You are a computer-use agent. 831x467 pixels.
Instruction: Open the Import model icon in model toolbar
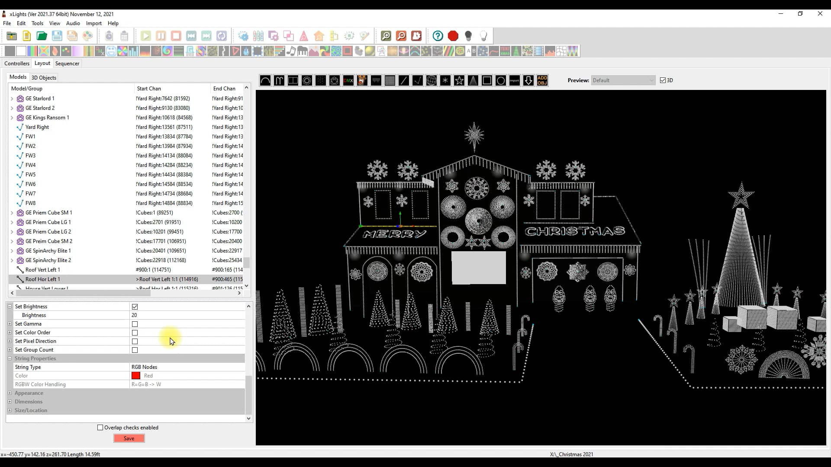(x=515, y=80)
